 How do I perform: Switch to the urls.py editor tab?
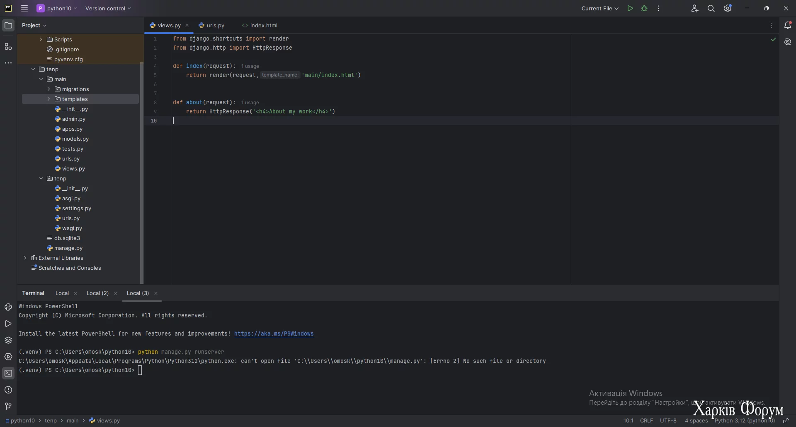[x=215, y=25]
